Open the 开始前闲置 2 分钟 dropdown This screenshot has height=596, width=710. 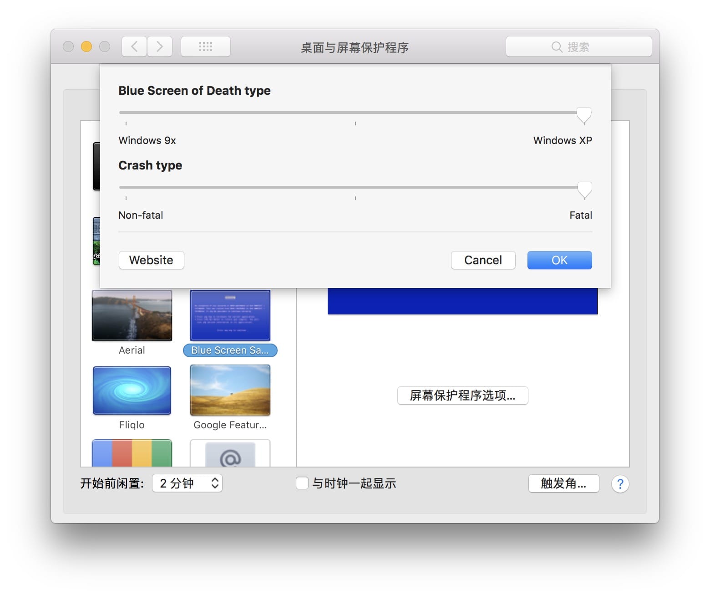coord(187,483)
